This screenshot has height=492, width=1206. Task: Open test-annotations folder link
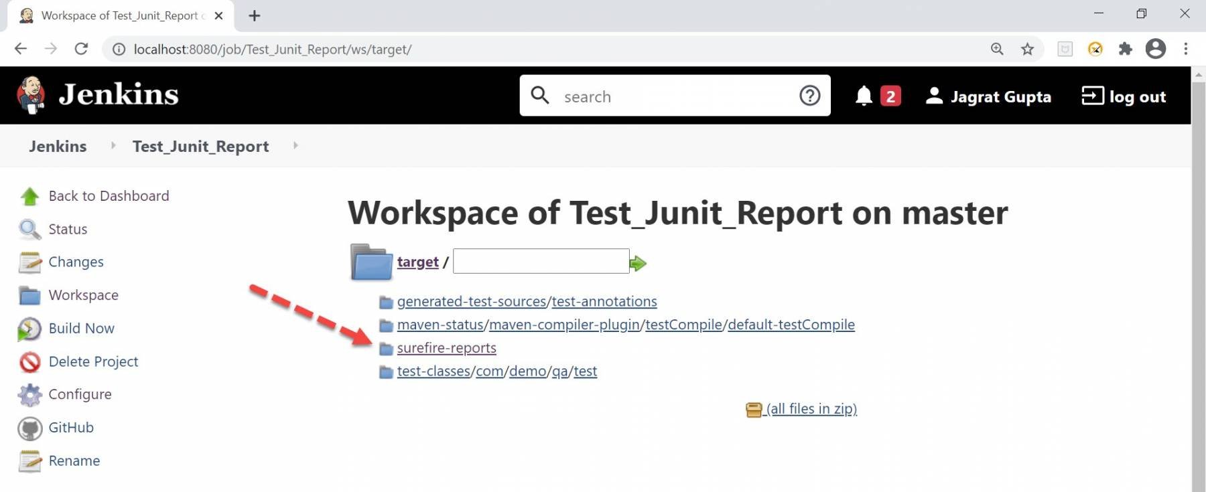[604, 302]
